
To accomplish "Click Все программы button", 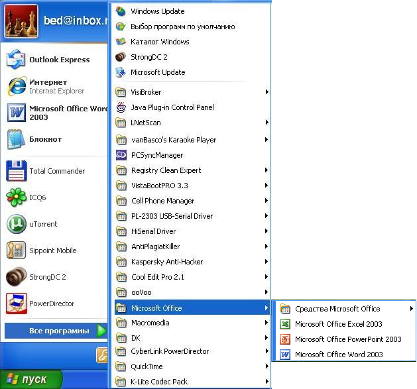I will tap(56, 331).
